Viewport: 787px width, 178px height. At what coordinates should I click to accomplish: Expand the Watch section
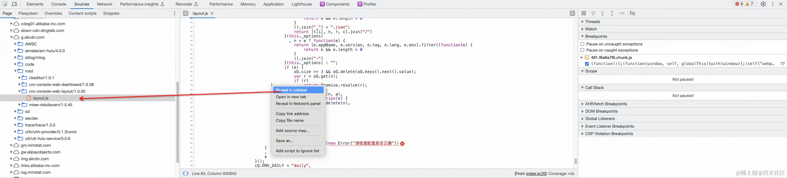click(x=582, y=29)
